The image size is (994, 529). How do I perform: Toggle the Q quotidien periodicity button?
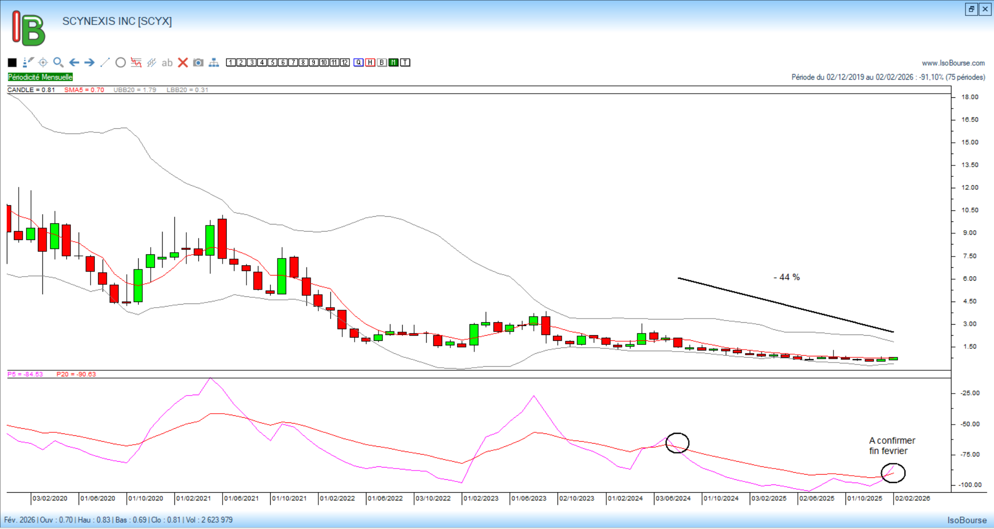(x=359, y=63)
